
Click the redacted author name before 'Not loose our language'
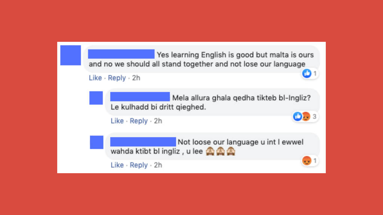point(143,142)
